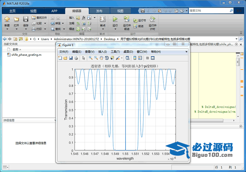This screenshot has height=172, width=246.
Task: Click the 查找文件 (Find Files) button
Action: [x=39, y=18]
